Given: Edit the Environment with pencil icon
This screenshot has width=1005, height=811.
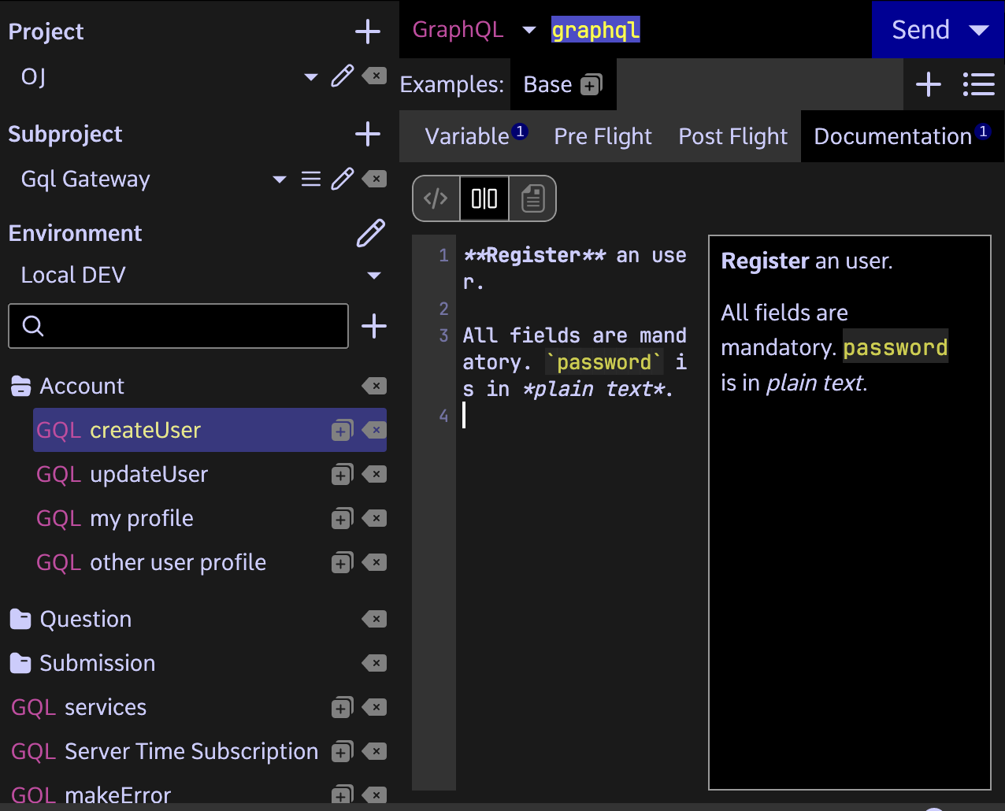Looking at the screenshot, I should tap(370, 233).
